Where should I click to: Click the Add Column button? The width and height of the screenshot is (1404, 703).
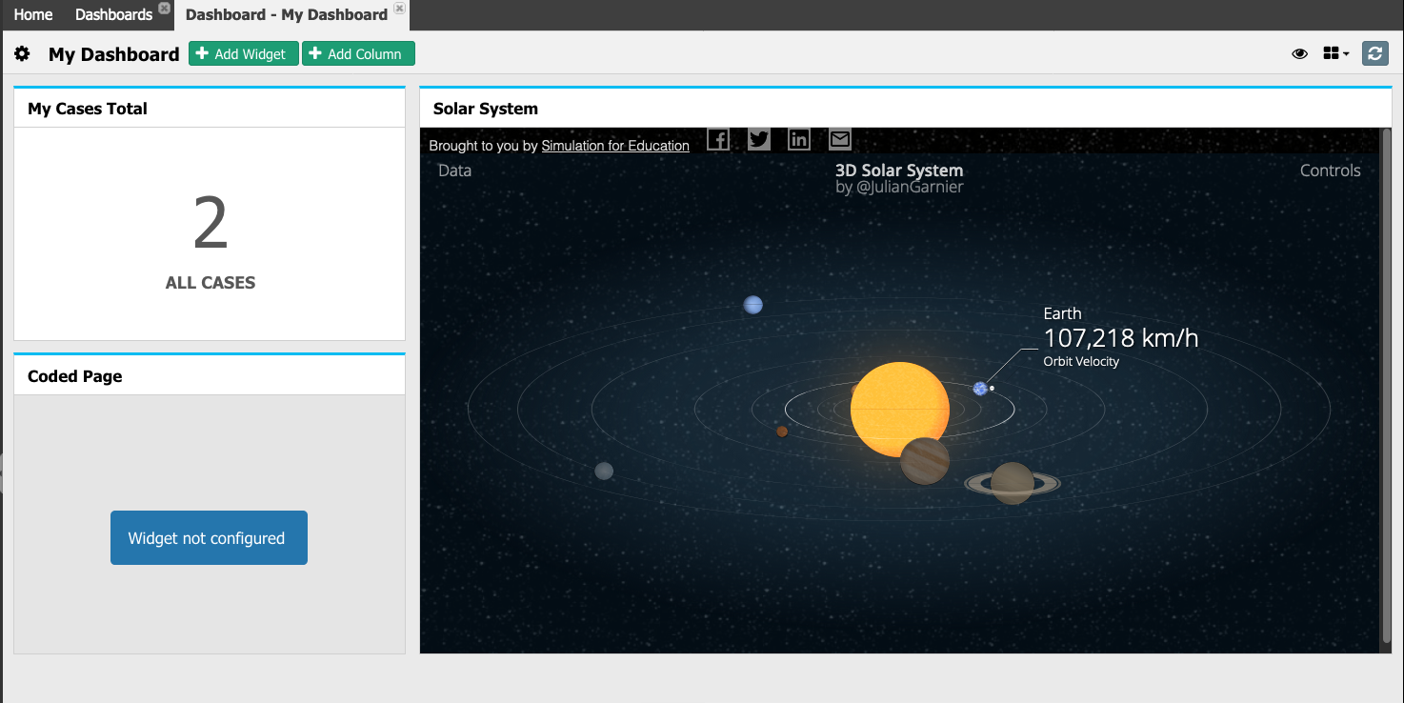[358, 54]
